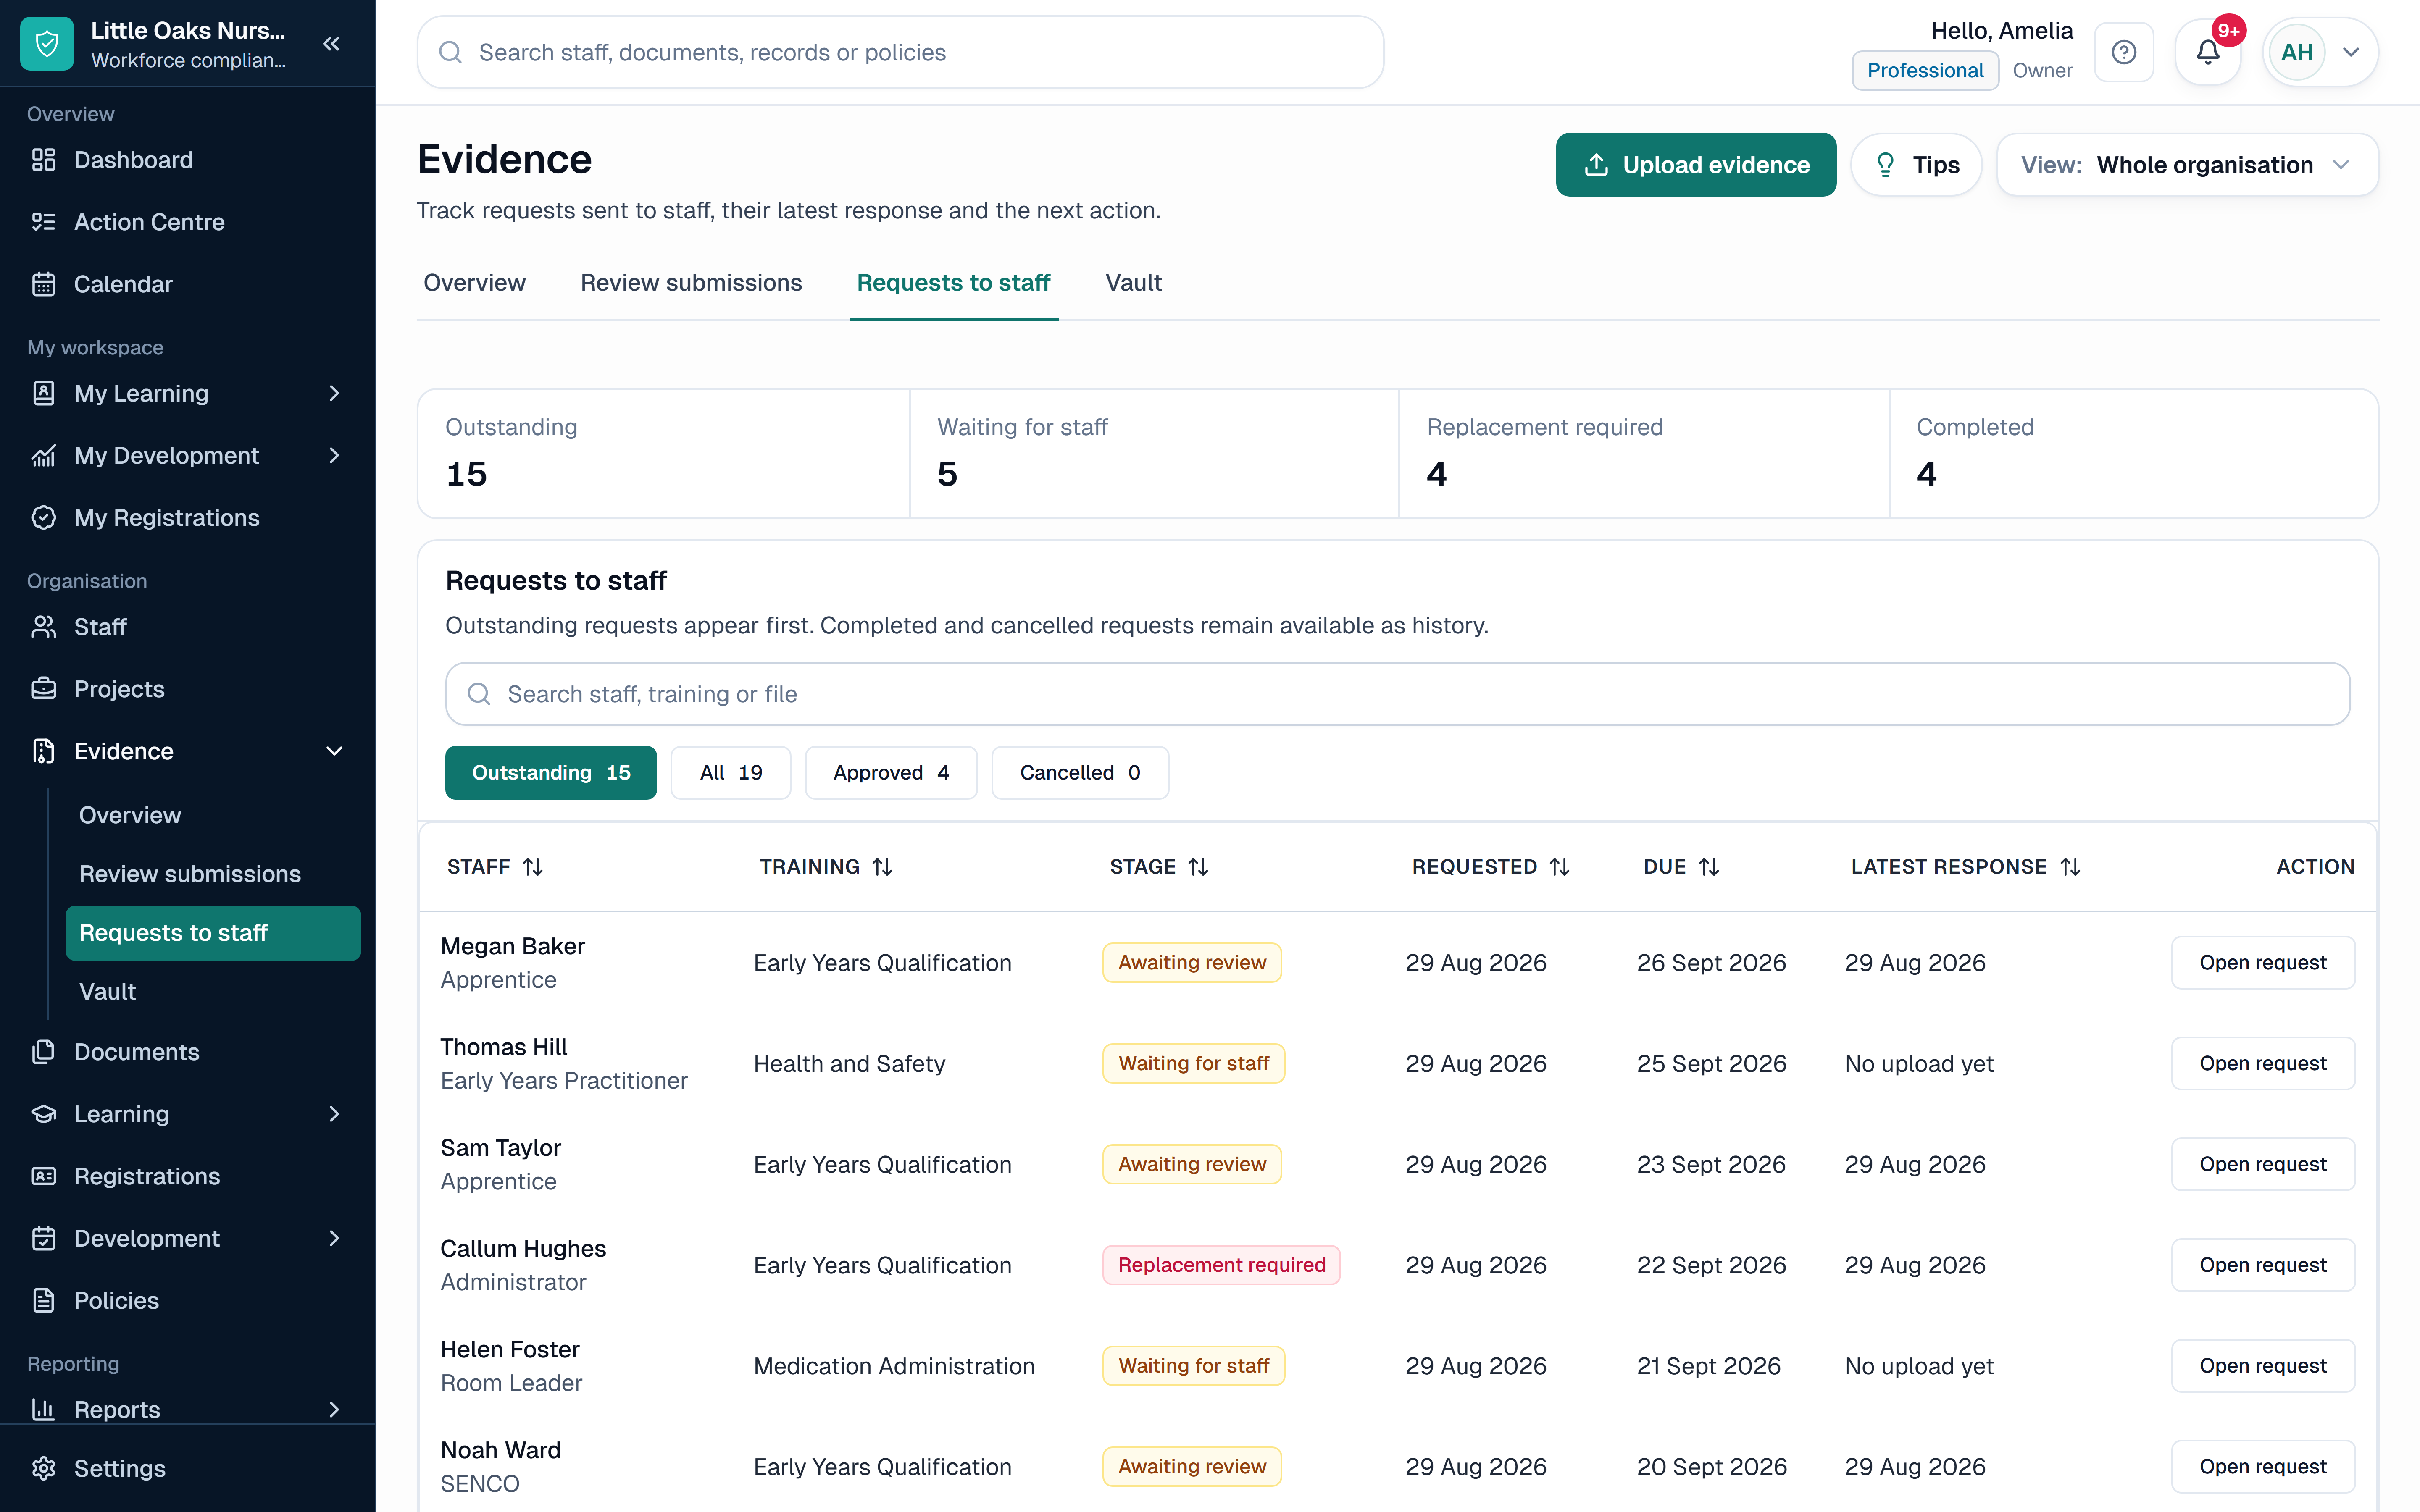Viewport: 2420px width, 1512px height.
Task: Click the Little Oaks shield logo icon
Action: tap(47, 44)
